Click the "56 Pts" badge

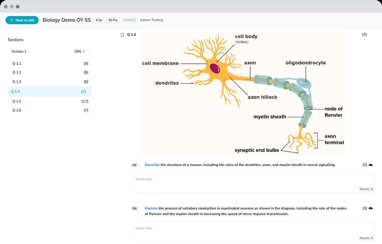112,20
